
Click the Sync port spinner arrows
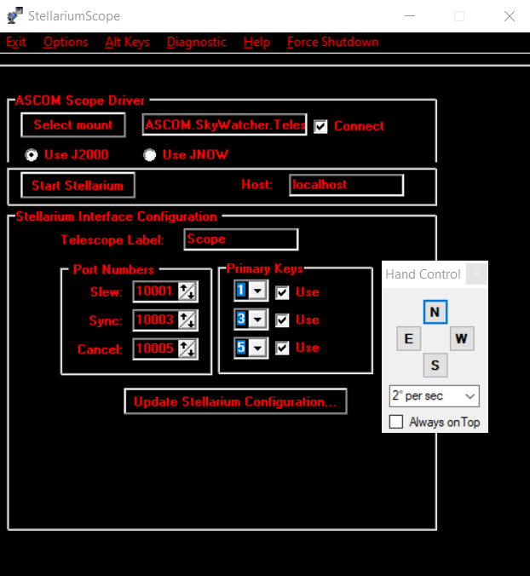point(187,320)
